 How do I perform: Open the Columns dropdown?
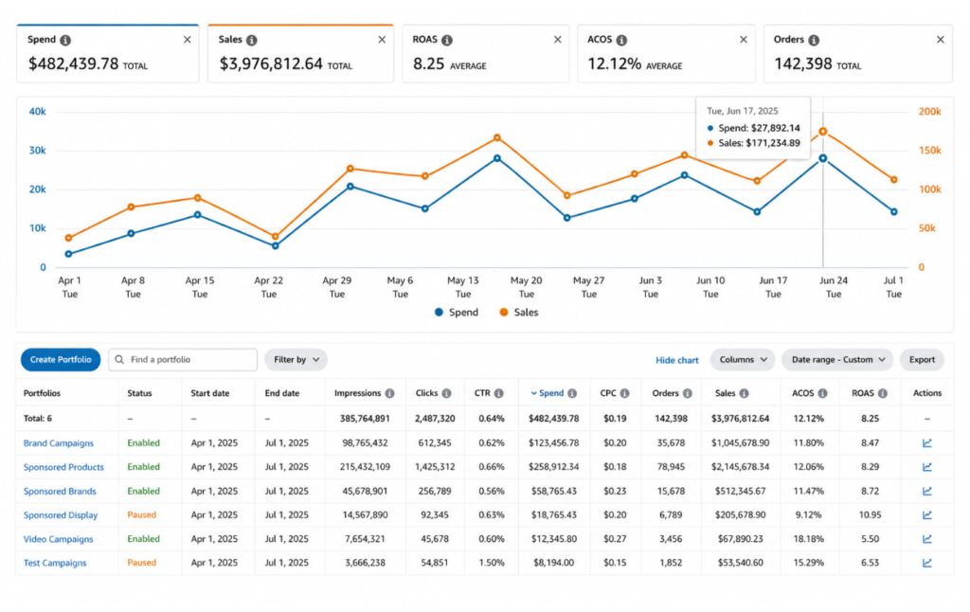[743, 360]
